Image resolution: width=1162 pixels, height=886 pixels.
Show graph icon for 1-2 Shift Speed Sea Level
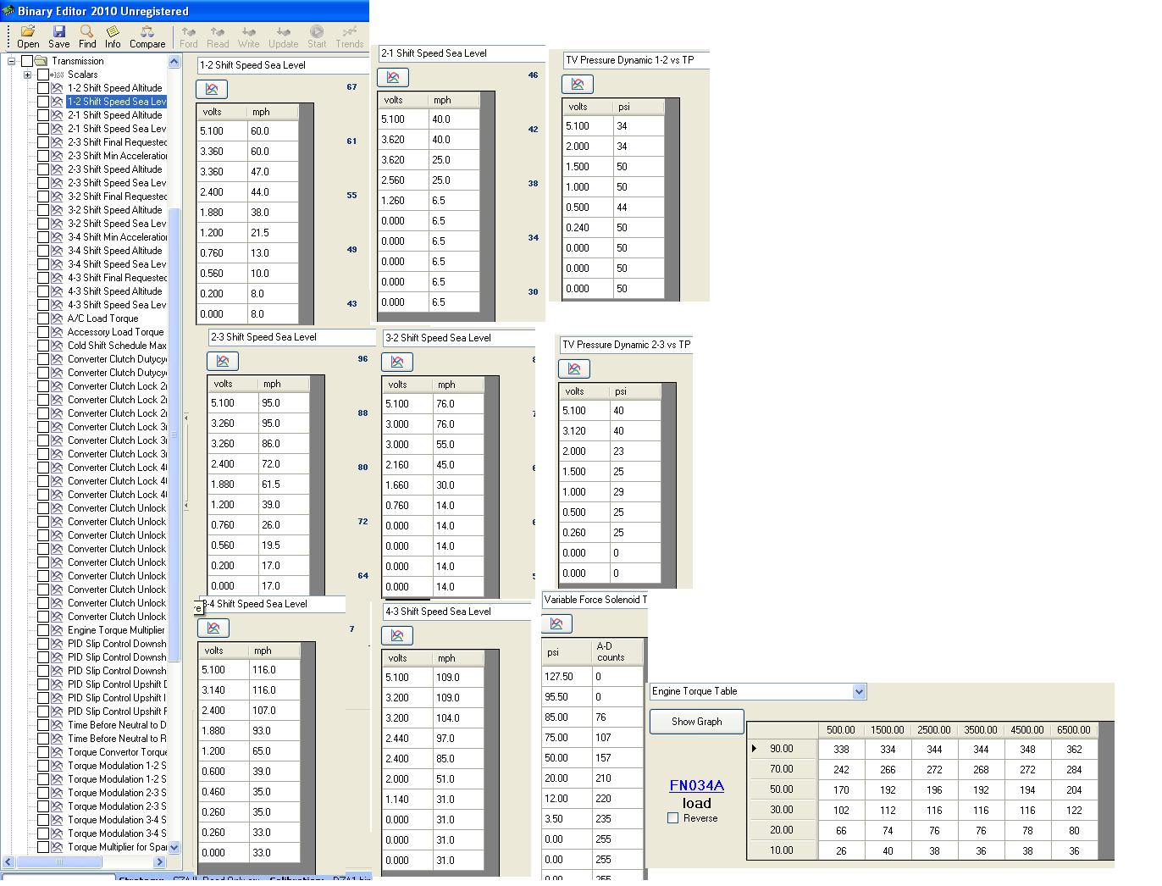[212, 89]
